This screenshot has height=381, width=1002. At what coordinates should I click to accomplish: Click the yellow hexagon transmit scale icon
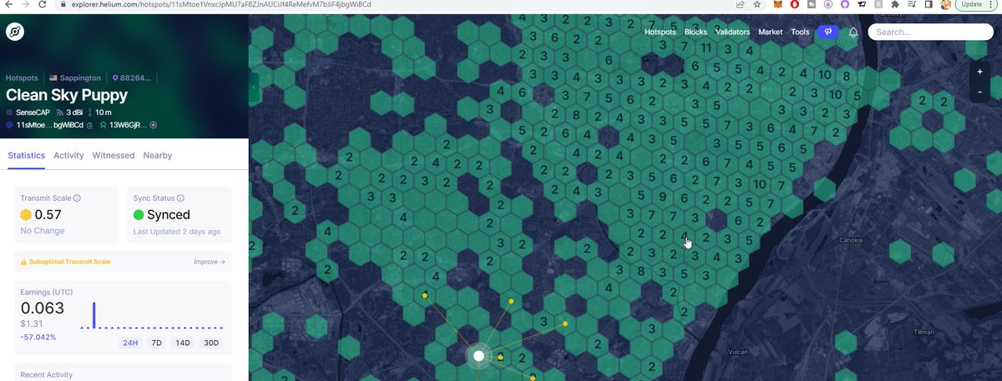tap(27, 215)
